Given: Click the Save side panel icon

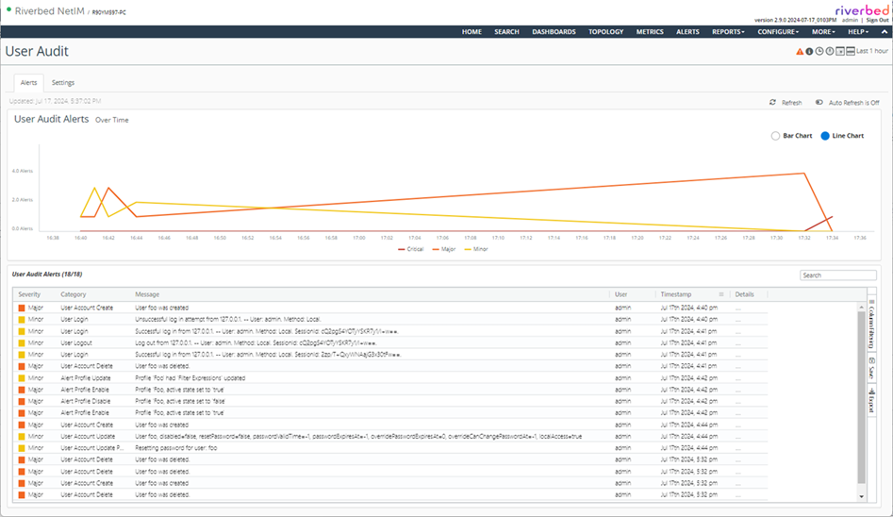Looking at the screenshot, I should tap(873, 367).
